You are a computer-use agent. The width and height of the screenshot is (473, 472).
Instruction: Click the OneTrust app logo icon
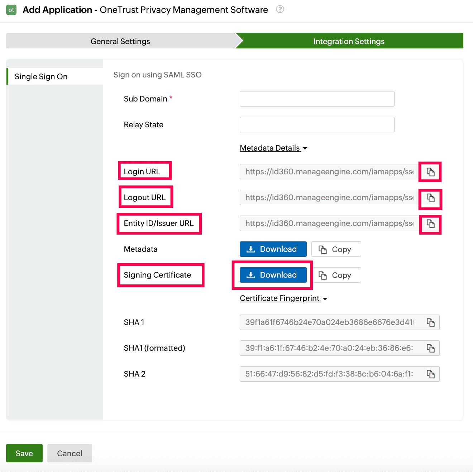tap(11, 10)
